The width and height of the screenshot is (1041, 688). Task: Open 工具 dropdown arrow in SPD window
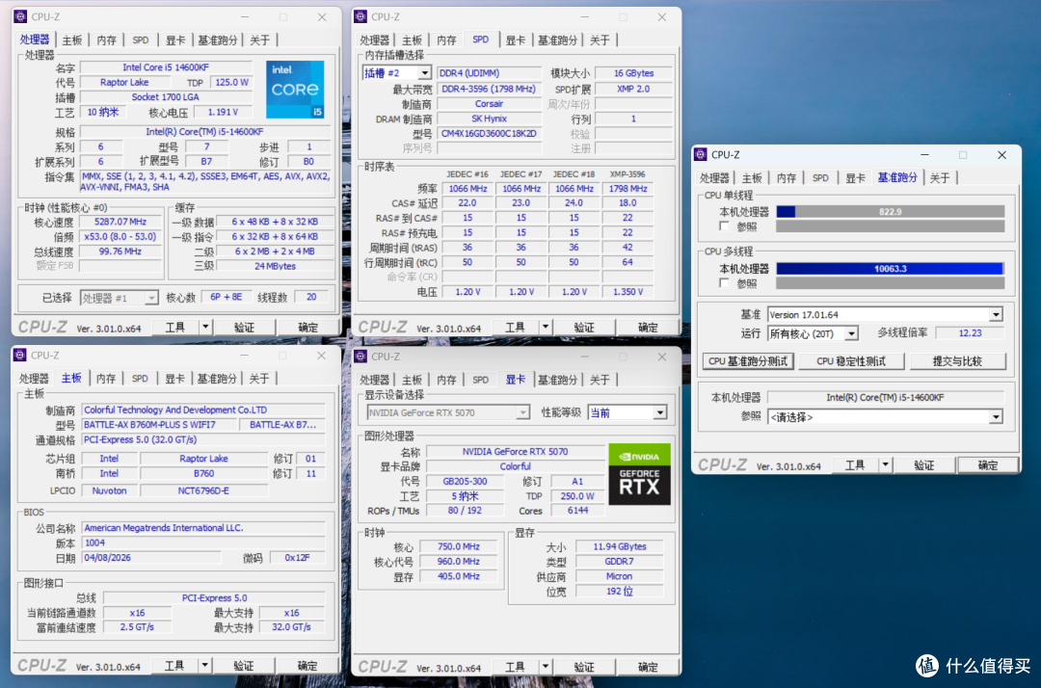click(x=545, y=327)
